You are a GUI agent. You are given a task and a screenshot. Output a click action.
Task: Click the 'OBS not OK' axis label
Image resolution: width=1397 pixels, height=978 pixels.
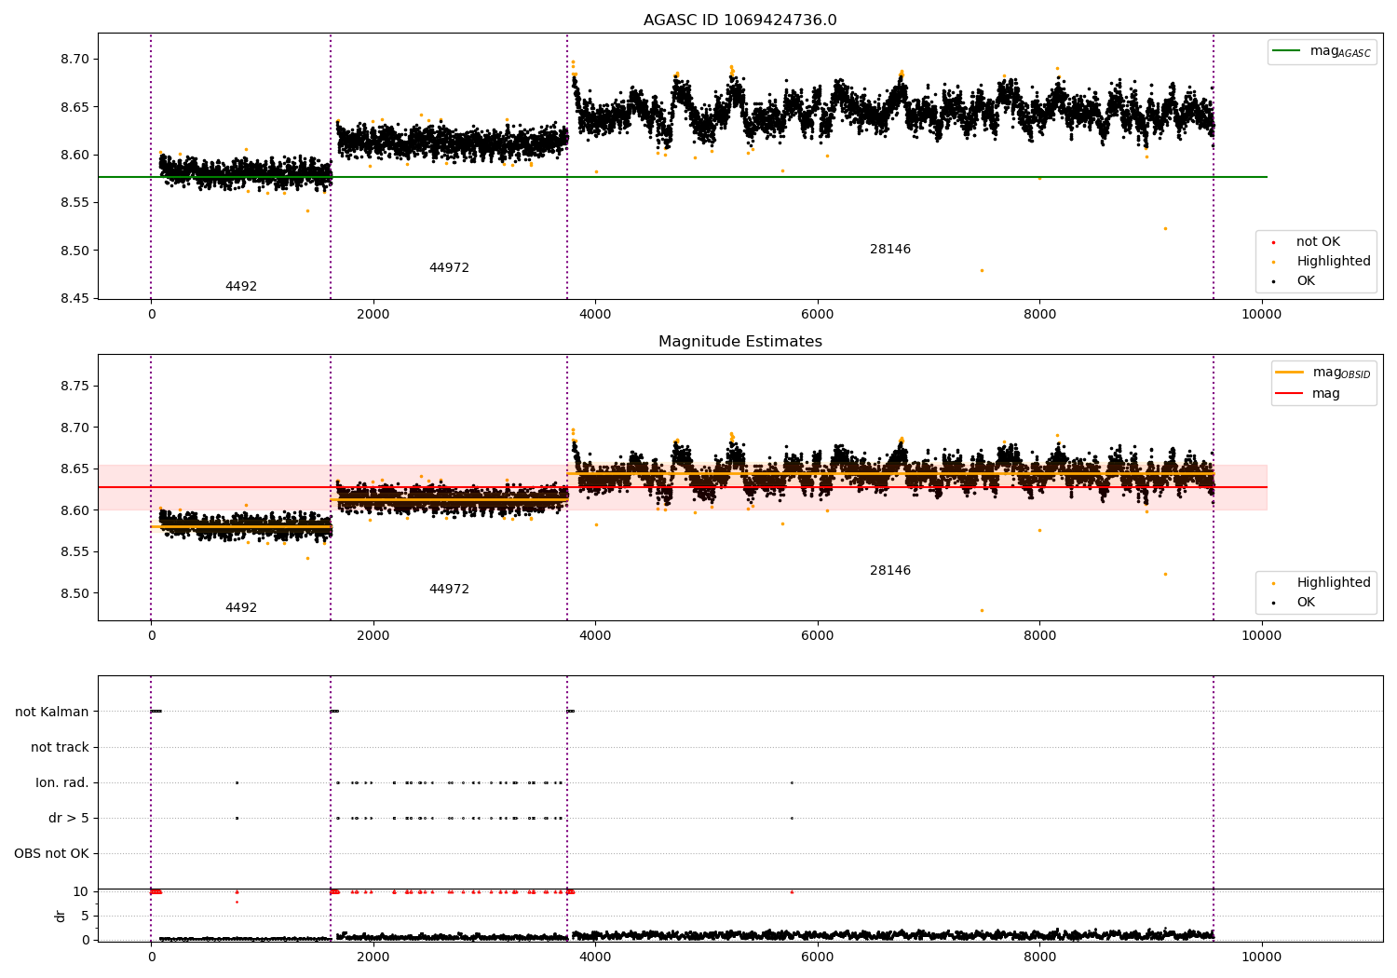click(51, 853)
